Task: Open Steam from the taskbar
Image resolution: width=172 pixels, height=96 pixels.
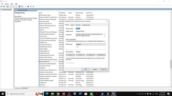Action: coord(102,94)
